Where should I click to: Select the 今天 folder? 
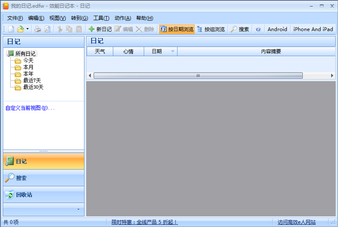point(28,61)
